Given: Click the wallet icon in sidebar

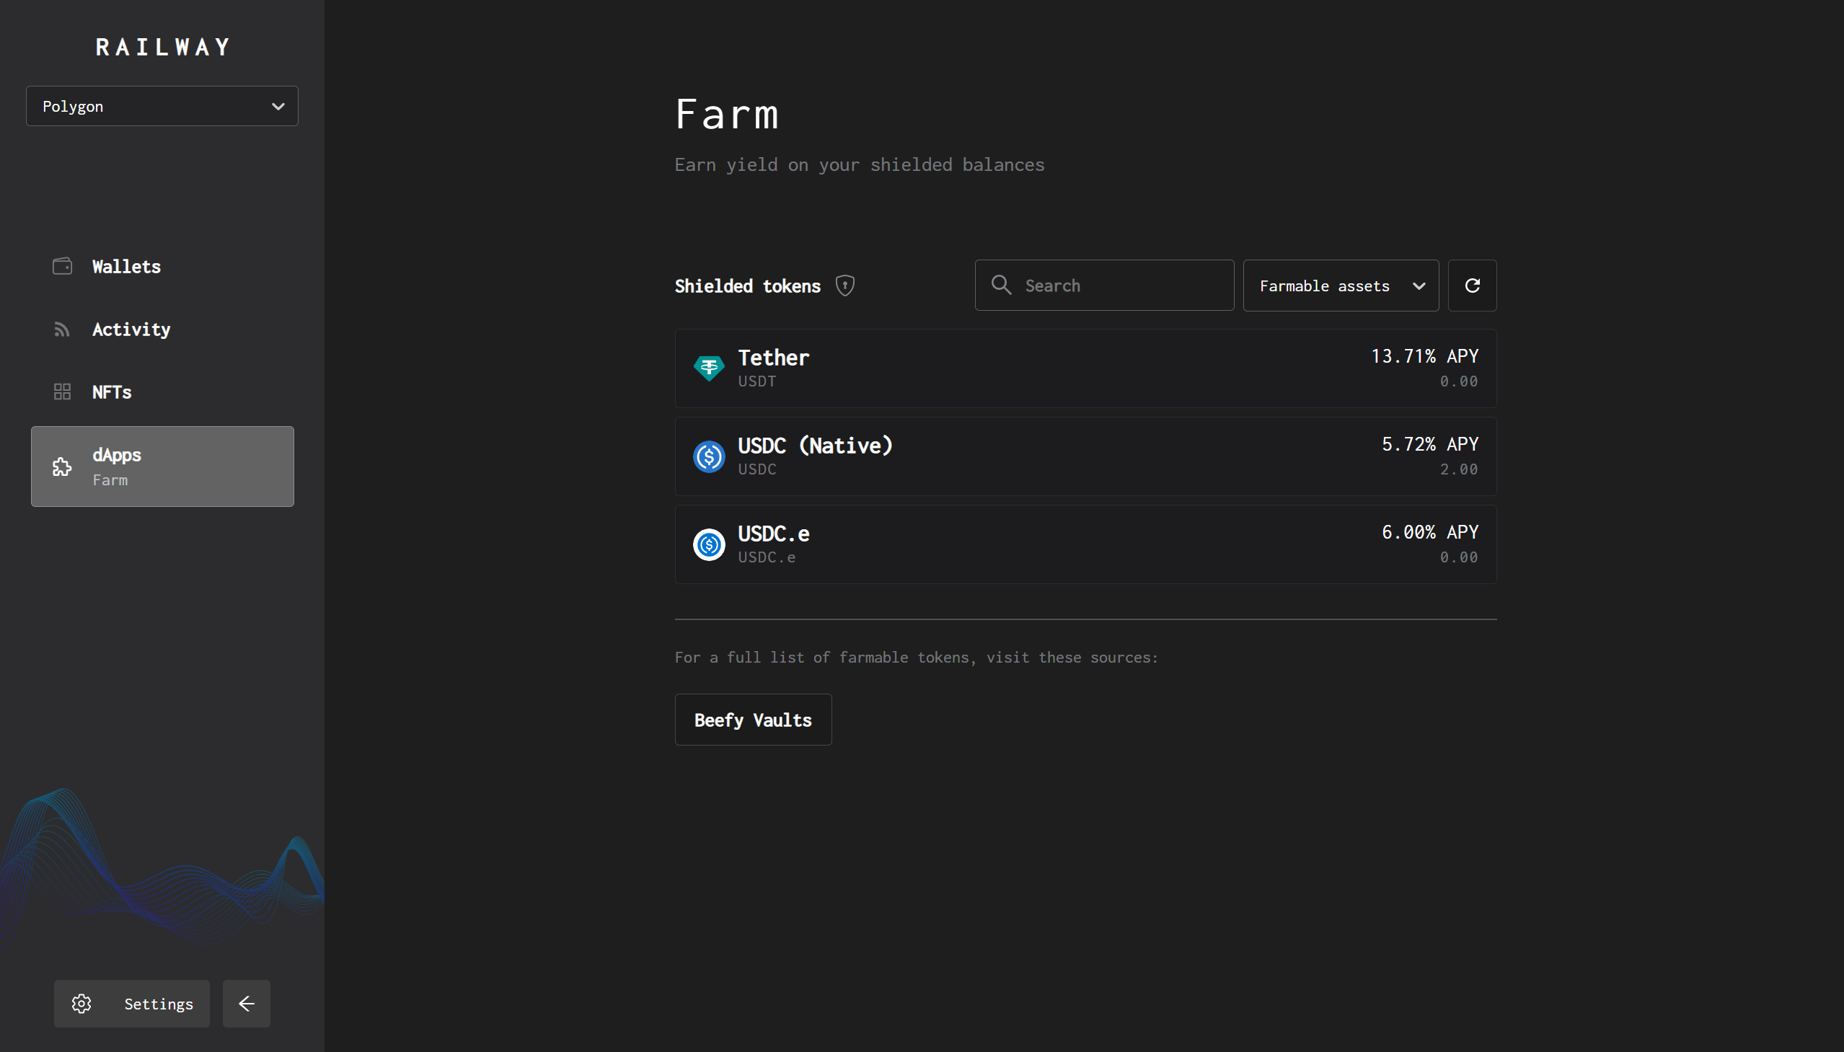Looking at the screenshot, I should (x=62, y=266).
